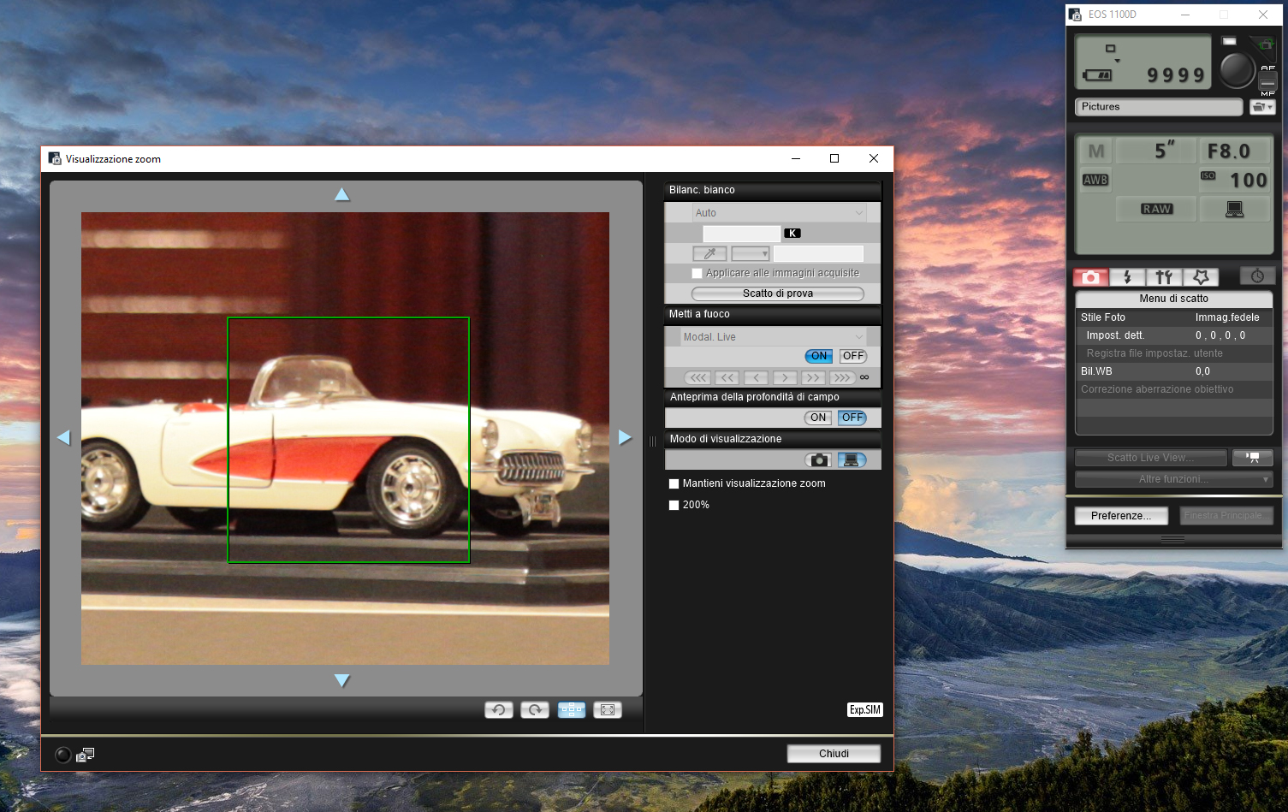The width and height of the screenshot is (1288, 812).
Task: Rotate the live view image left
Action: click(x=498, y=709)
